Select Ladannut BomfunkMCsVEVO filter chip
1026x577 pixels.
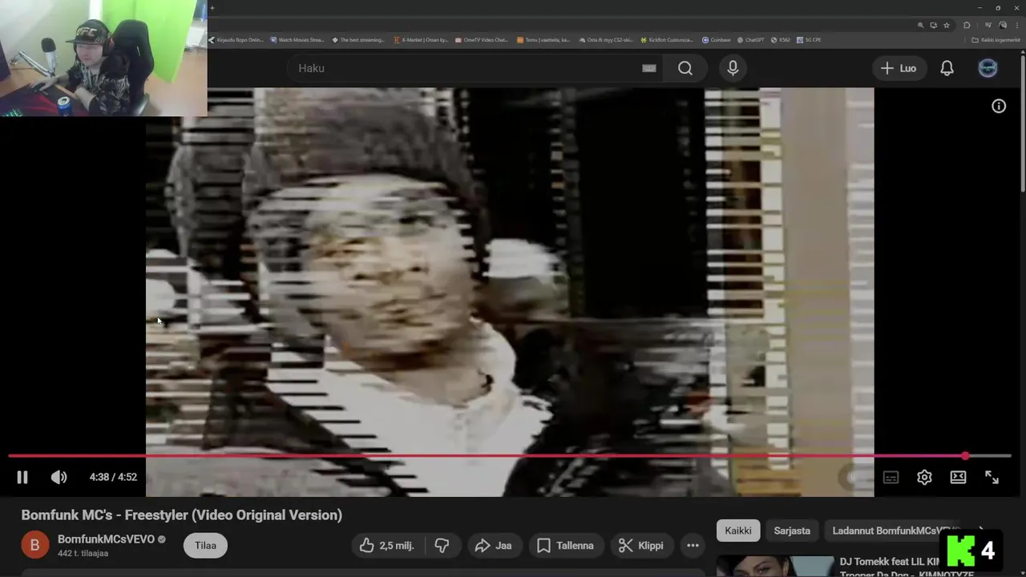coord(895,531)
